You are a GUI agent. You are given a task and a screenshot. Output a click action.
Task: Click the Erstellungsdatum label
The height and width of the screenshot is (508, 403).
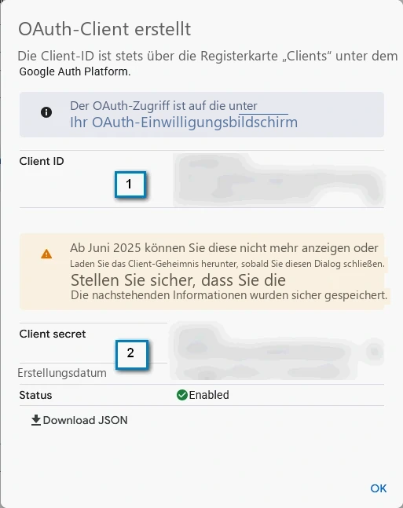(x=62, y=373)
